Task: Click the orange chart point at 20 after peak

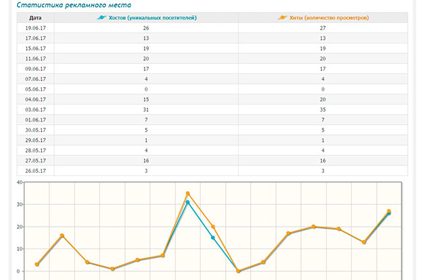Action: (x=213, y=227)
